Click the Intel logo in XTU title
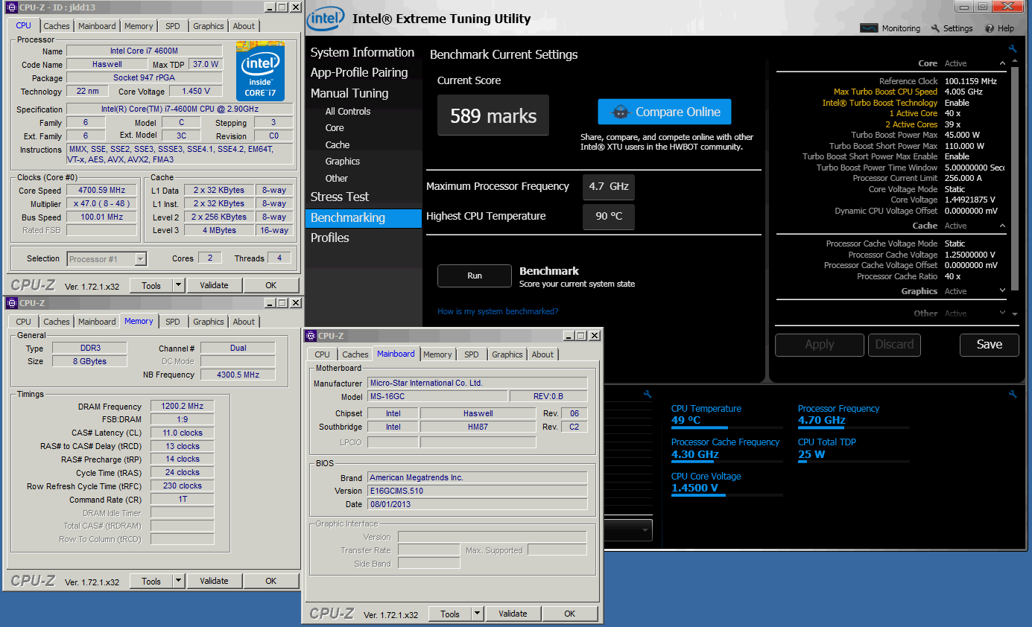 click(x=325, y=19)
